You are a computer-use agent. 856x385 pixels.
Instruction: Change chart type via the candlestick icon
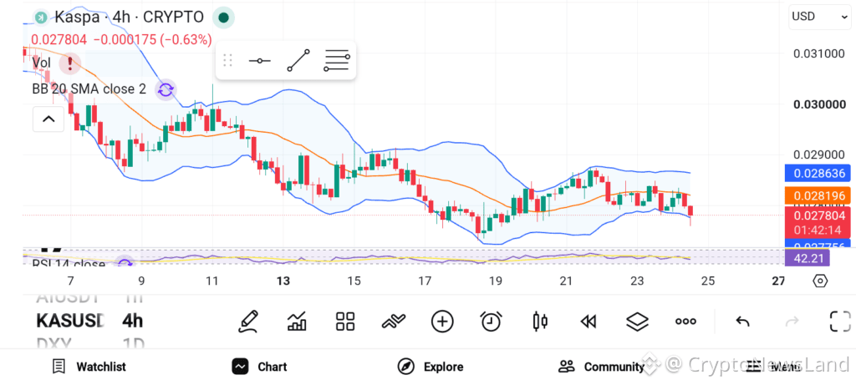click(x=539, y=322)
